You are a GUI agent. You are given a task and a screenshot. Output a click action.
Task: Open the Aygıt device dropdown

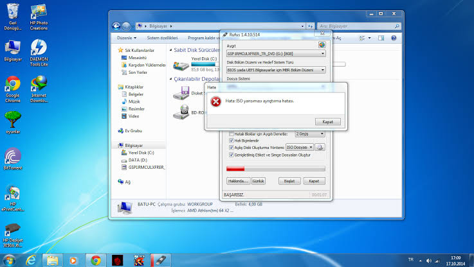click(276, 54)
